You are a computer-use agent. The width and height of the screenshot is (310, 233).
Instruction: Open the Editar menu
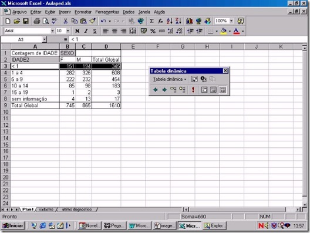point(36,12)
